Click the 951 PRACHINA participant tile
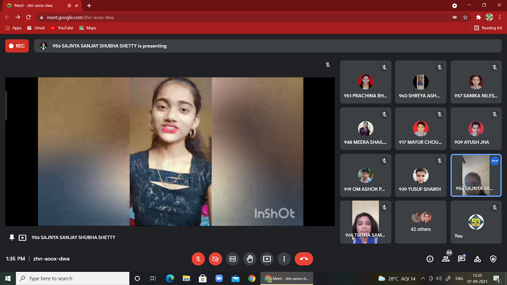This screenshot has width=507, height=285. pos(366,82)
